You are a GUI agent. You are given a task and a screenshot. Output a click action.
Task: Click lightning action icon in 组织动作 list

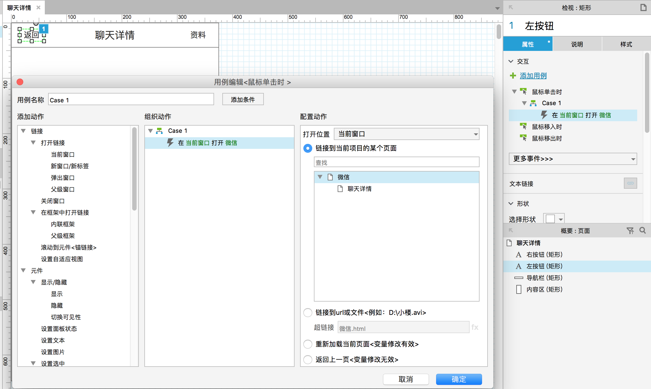pyautogui.click(x=170, y=143)
